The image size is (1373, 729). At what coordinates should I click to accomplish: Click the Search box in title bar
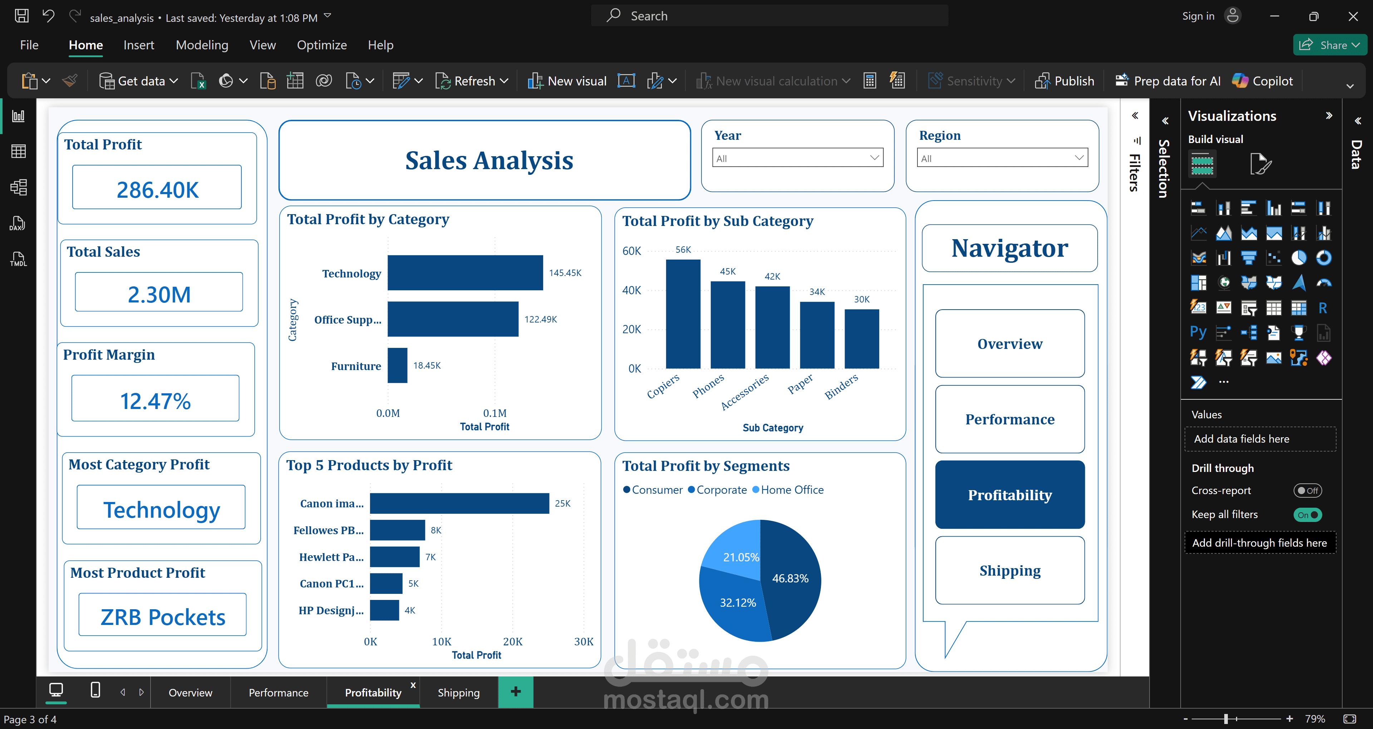click(769, 16)
